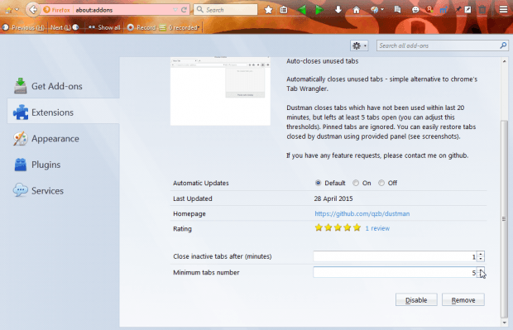Click the search magnifier in add-ons search
The width and height of the screenshot is (513, 330).
tap(503, 45)
